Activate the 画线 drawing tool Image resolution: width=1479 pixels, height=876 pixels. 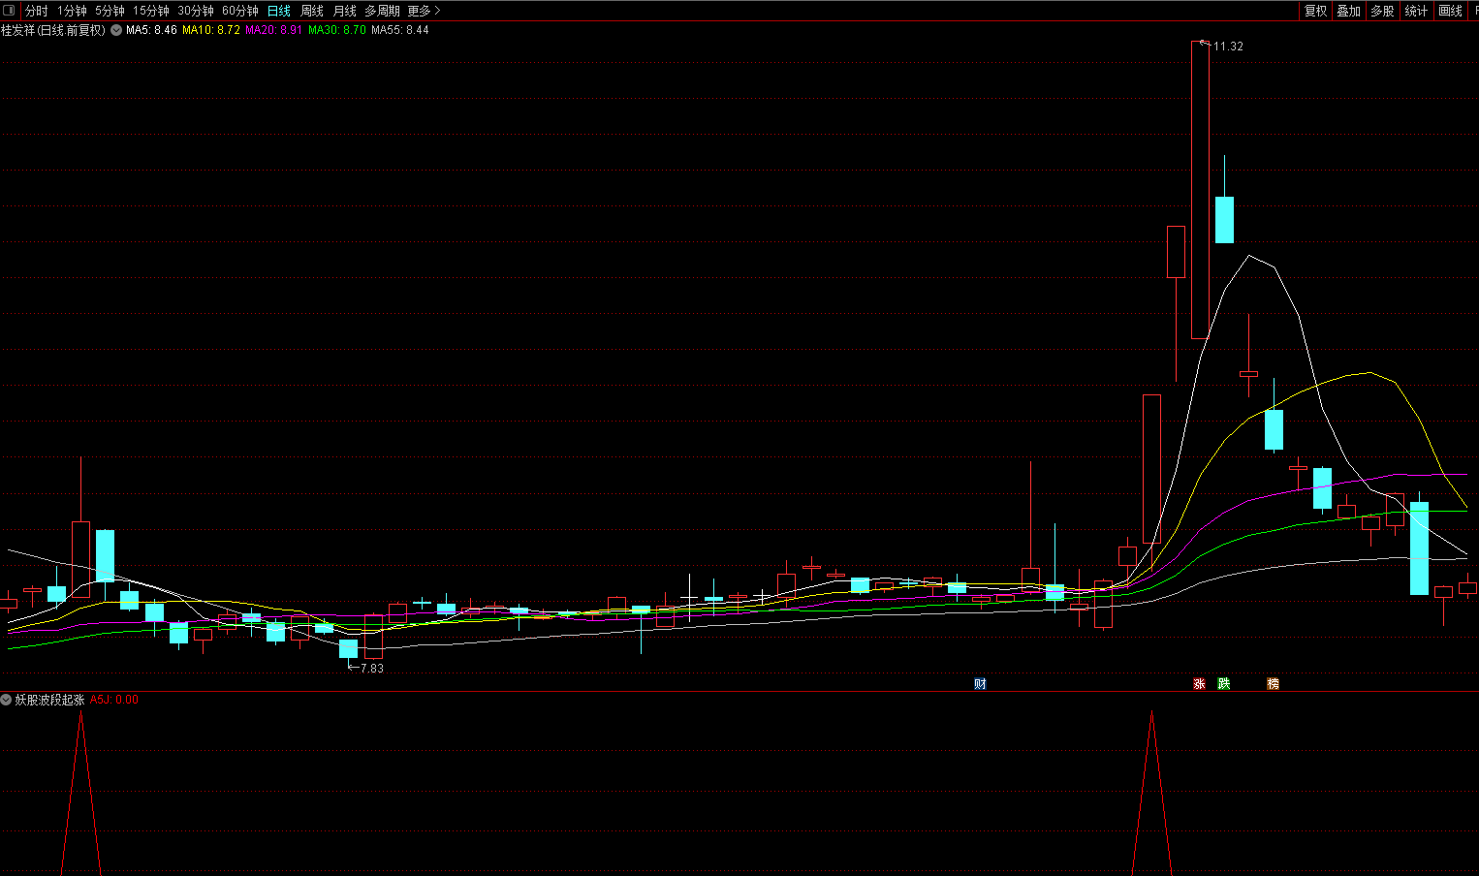(x=1450, y=11)
